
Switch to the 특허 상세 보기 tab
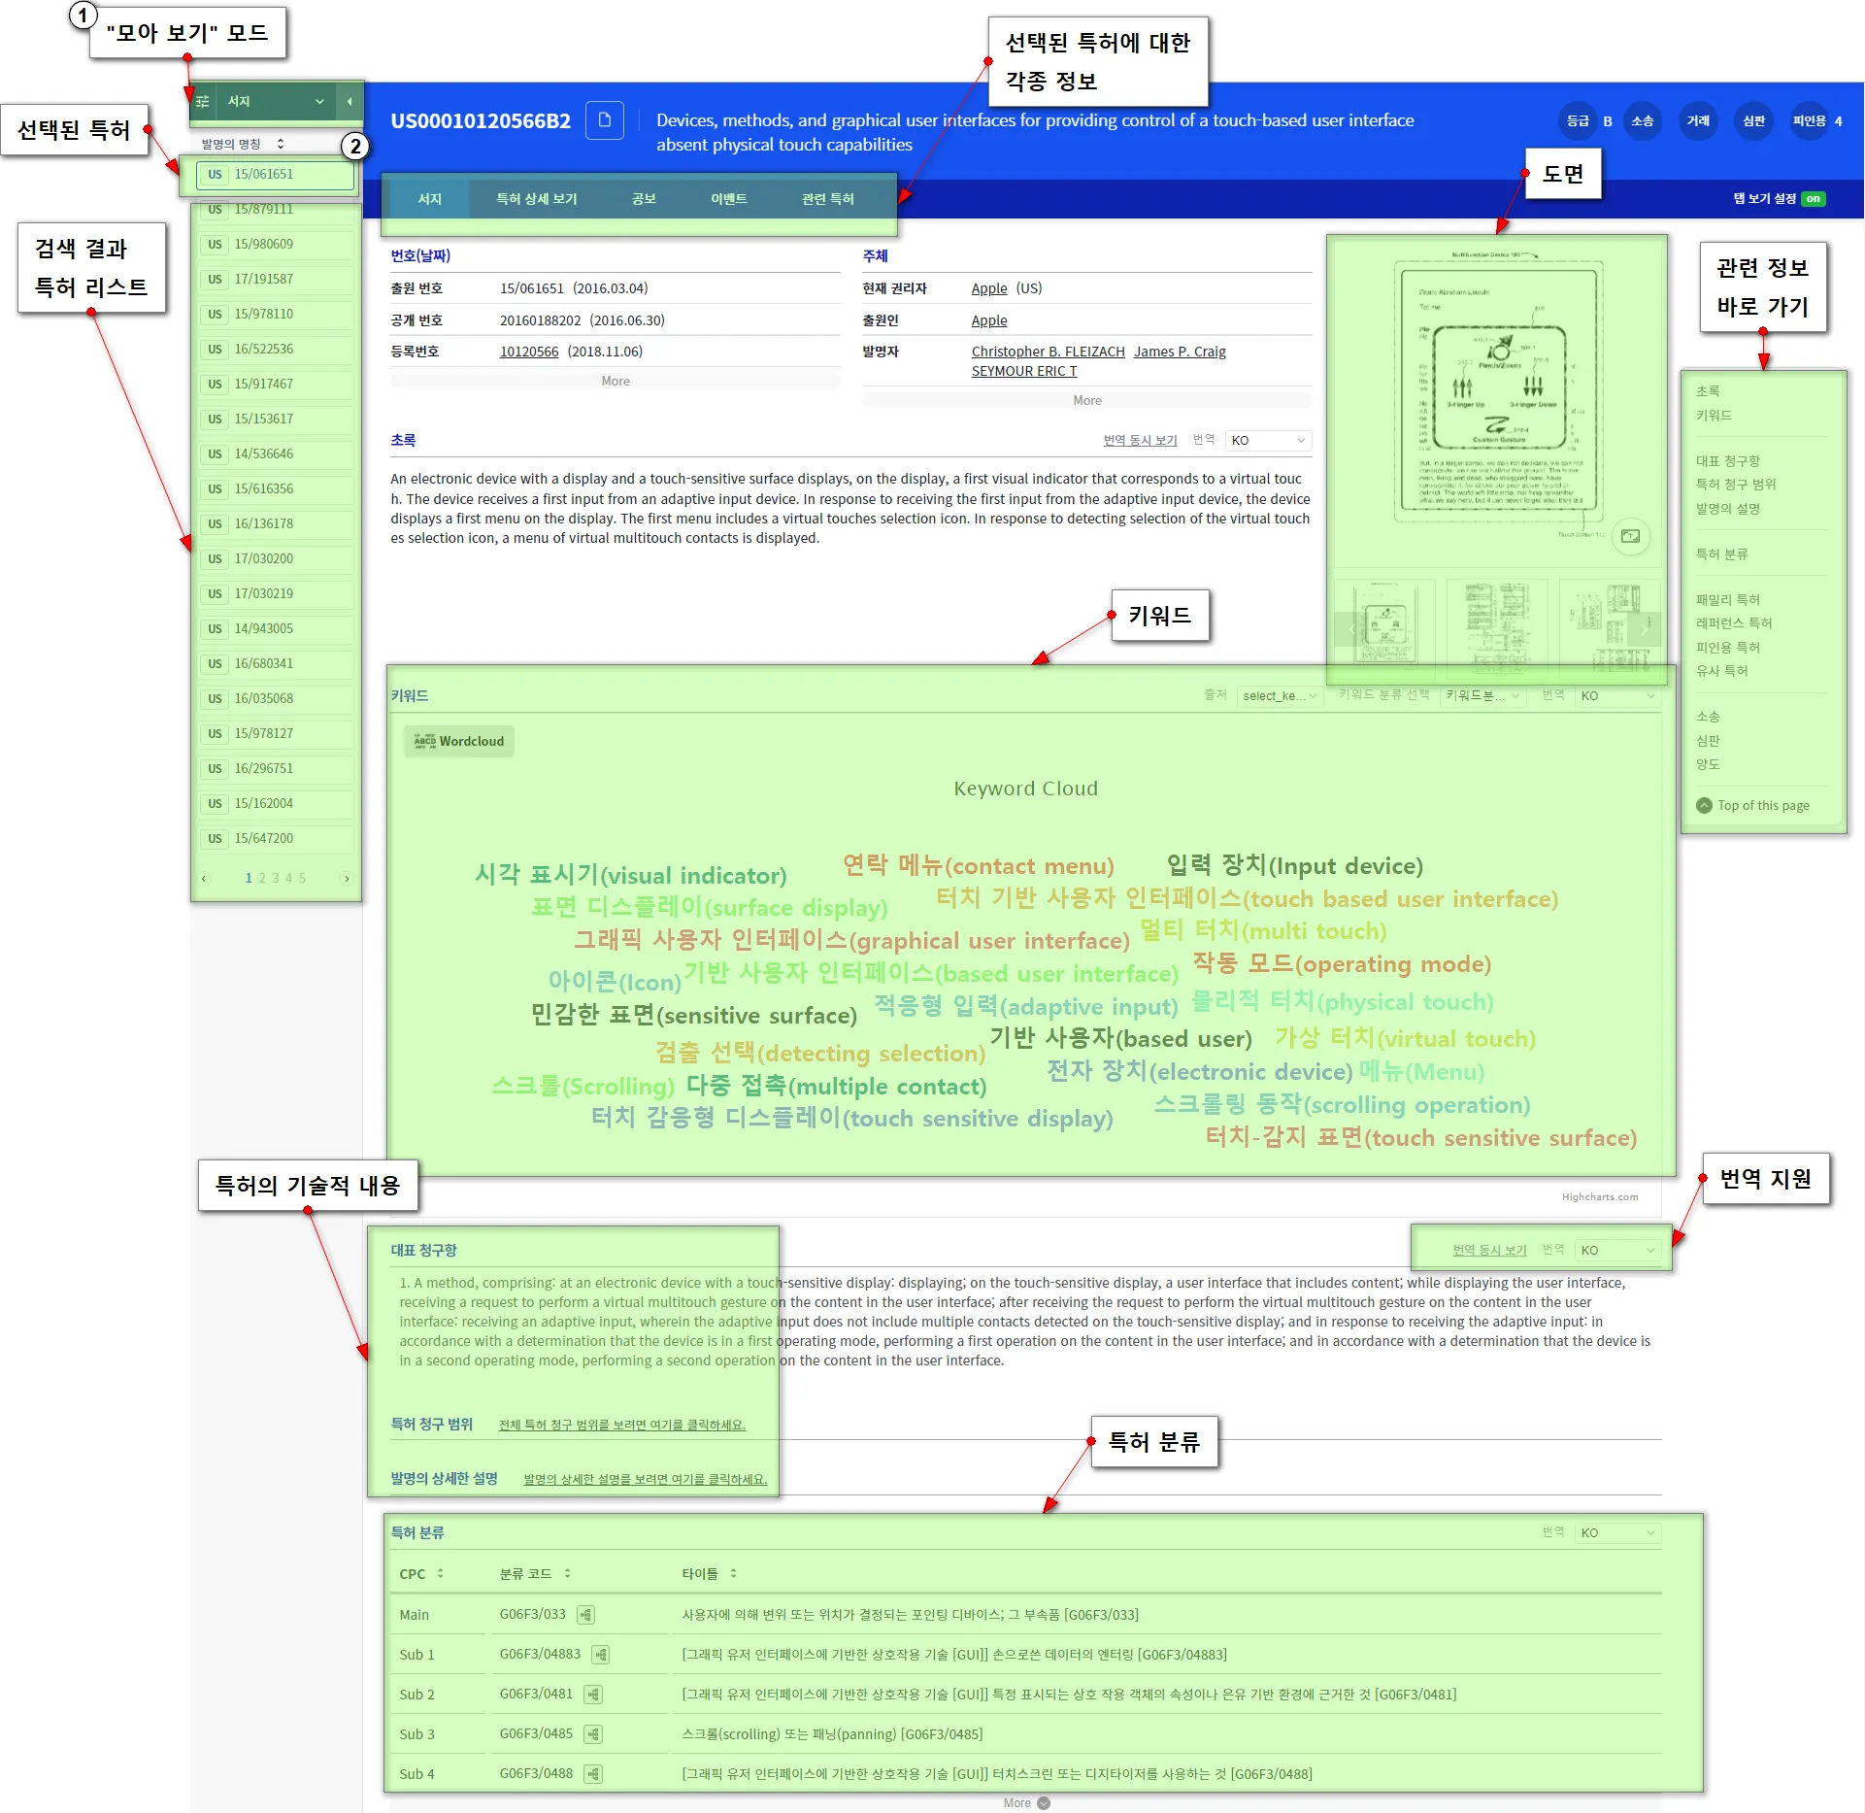coord(537,199)
